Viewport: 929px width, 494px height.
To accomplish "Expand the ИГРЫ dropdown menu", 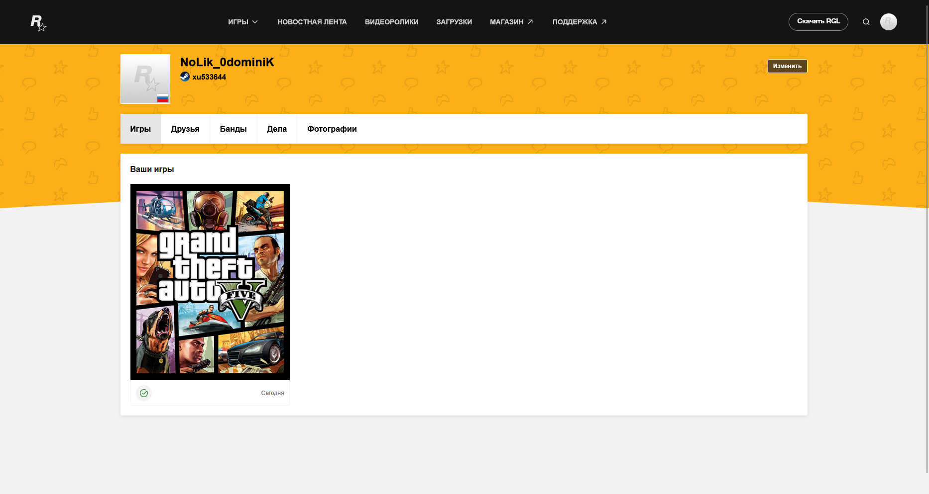I will [243, 22].
